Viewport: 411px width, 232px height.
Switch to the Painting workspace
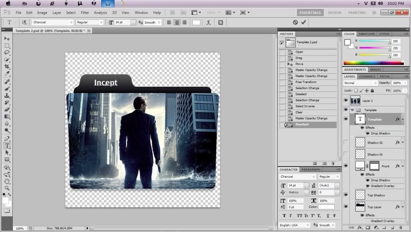coord(357,12)
